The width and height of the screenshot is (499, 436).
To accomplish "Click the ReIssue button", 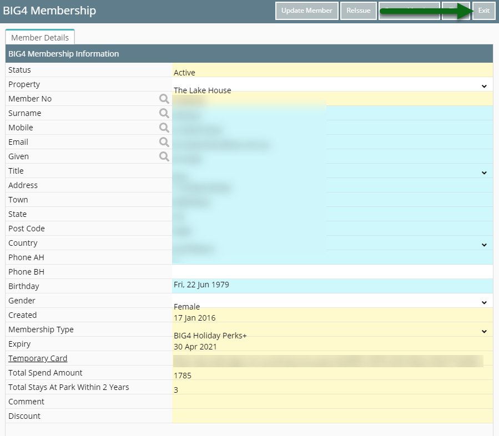I will click(x=359, y=11).
